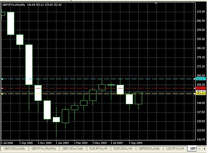This screenshot has height=153, width=210.
Task: Click the chart shift triangle marker at the top
Action: coord(156,3)
